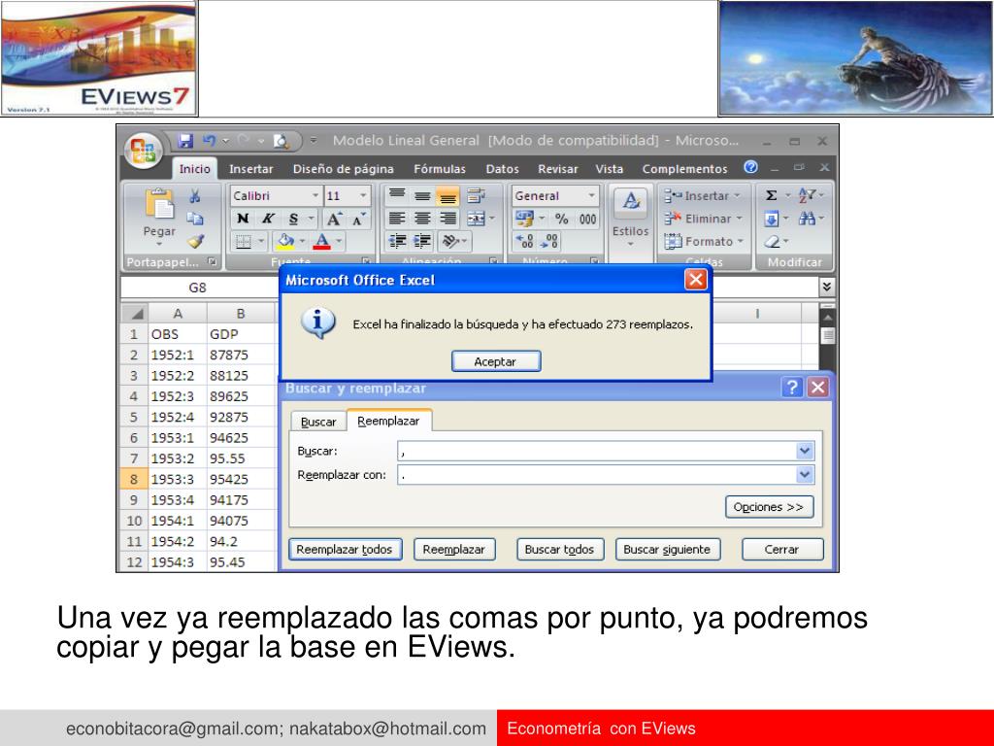
Task: Click the clear eraser icon
Action: pos(772,241)
